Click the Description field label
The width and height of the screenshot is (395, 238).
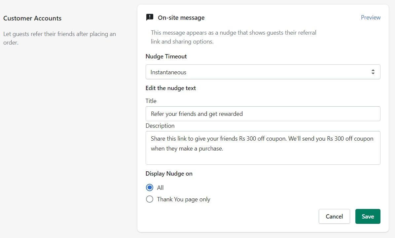coord(160,126)
